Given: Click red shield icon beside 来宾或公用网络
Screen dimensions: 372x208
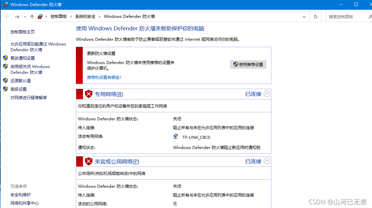Looking at the screenshot, I should pyautogui.click(x=89, y=161).
